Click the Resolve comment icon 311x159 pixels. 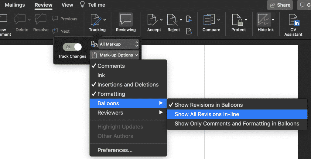[x=40, y=19]
